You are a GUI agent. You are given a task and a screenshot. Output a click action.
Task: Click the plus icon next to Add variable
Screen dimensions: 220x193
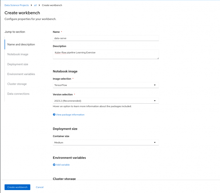(x=54, y=165)
